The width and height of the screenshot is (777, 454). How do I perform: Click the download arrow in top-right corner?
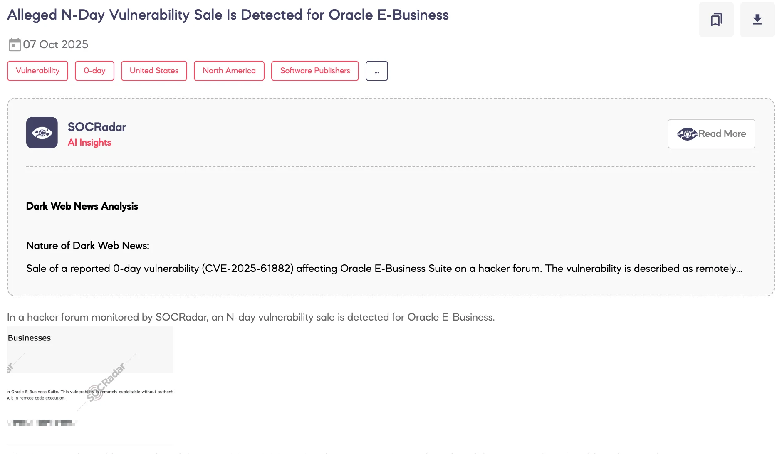click(757, 19)
